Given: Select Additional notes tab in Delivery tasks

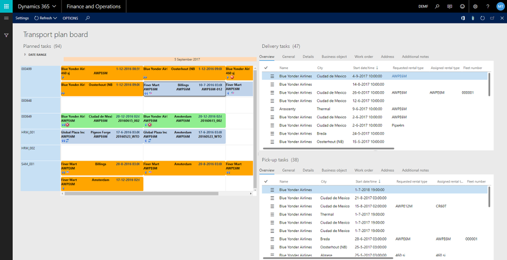Looking at the screenshot, I should [415, 57].
